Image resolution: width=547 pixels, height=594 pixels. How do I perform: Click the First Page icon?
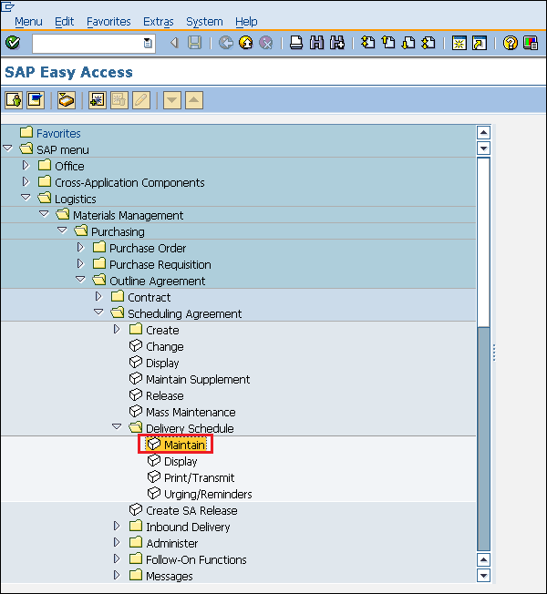pos(367,43)
